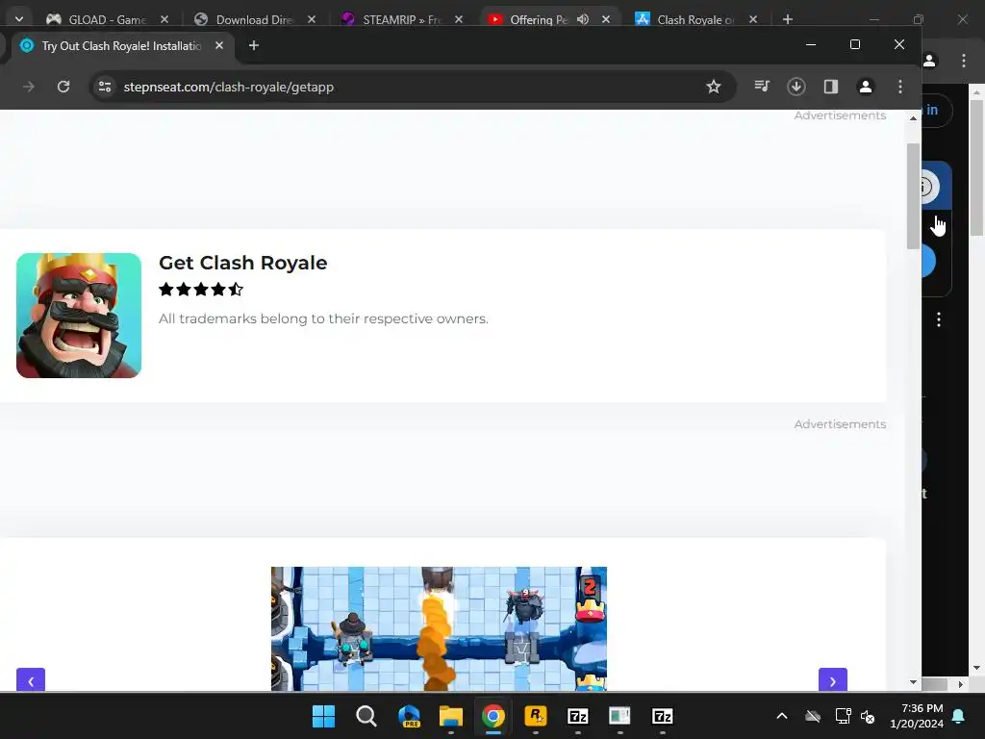
Task: Open profile icon in front window
Action: [865, 86]
